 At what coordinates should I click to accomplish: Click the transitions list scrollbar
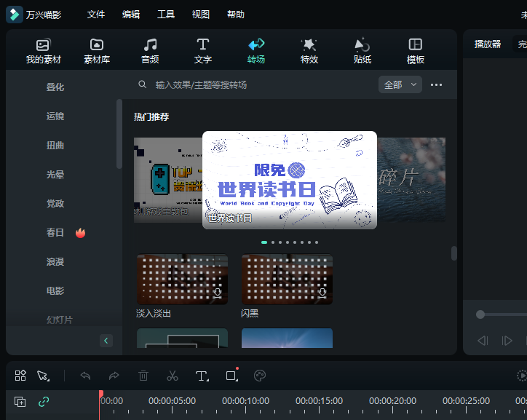(454, 253)
